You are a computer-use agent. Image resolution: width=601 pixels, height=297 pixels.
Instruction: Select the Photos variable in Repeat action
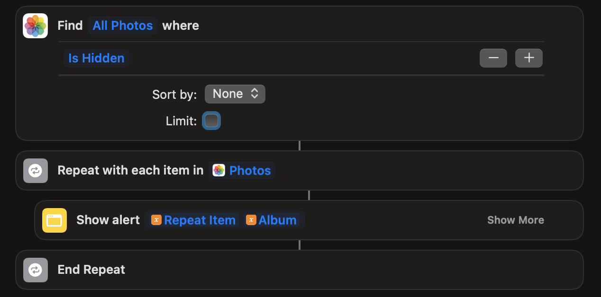250,171
